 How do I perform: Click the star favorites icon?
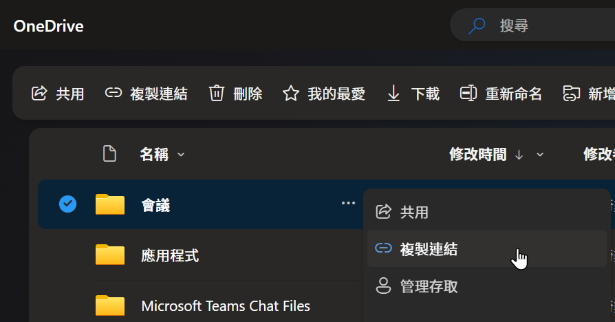[290, 94]
